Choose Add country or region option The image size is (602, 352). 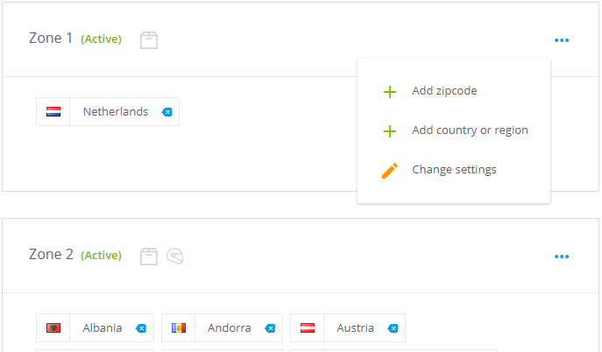point(470,130)
